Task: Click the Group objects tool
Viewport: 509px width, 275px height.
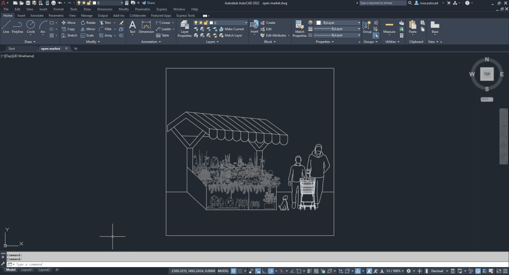Action: point(367,27)
